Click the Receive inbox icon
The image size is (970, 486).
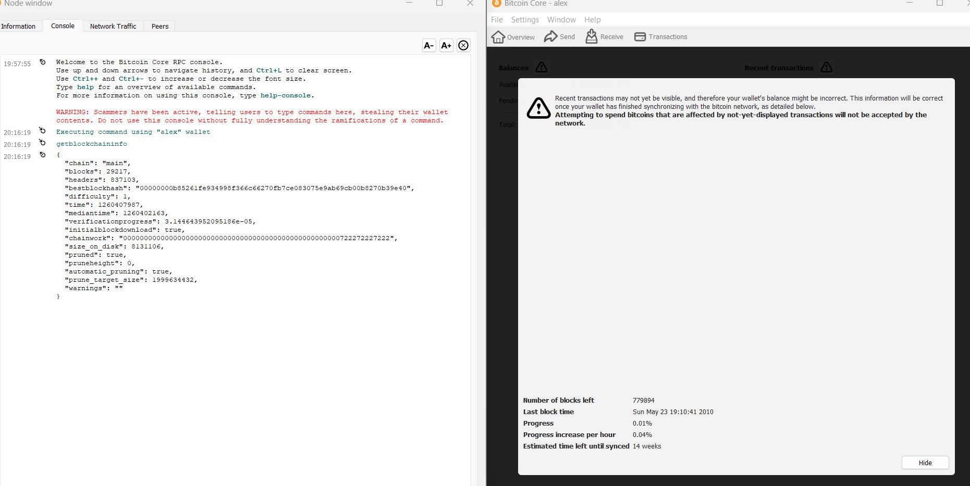coord(591,36)
